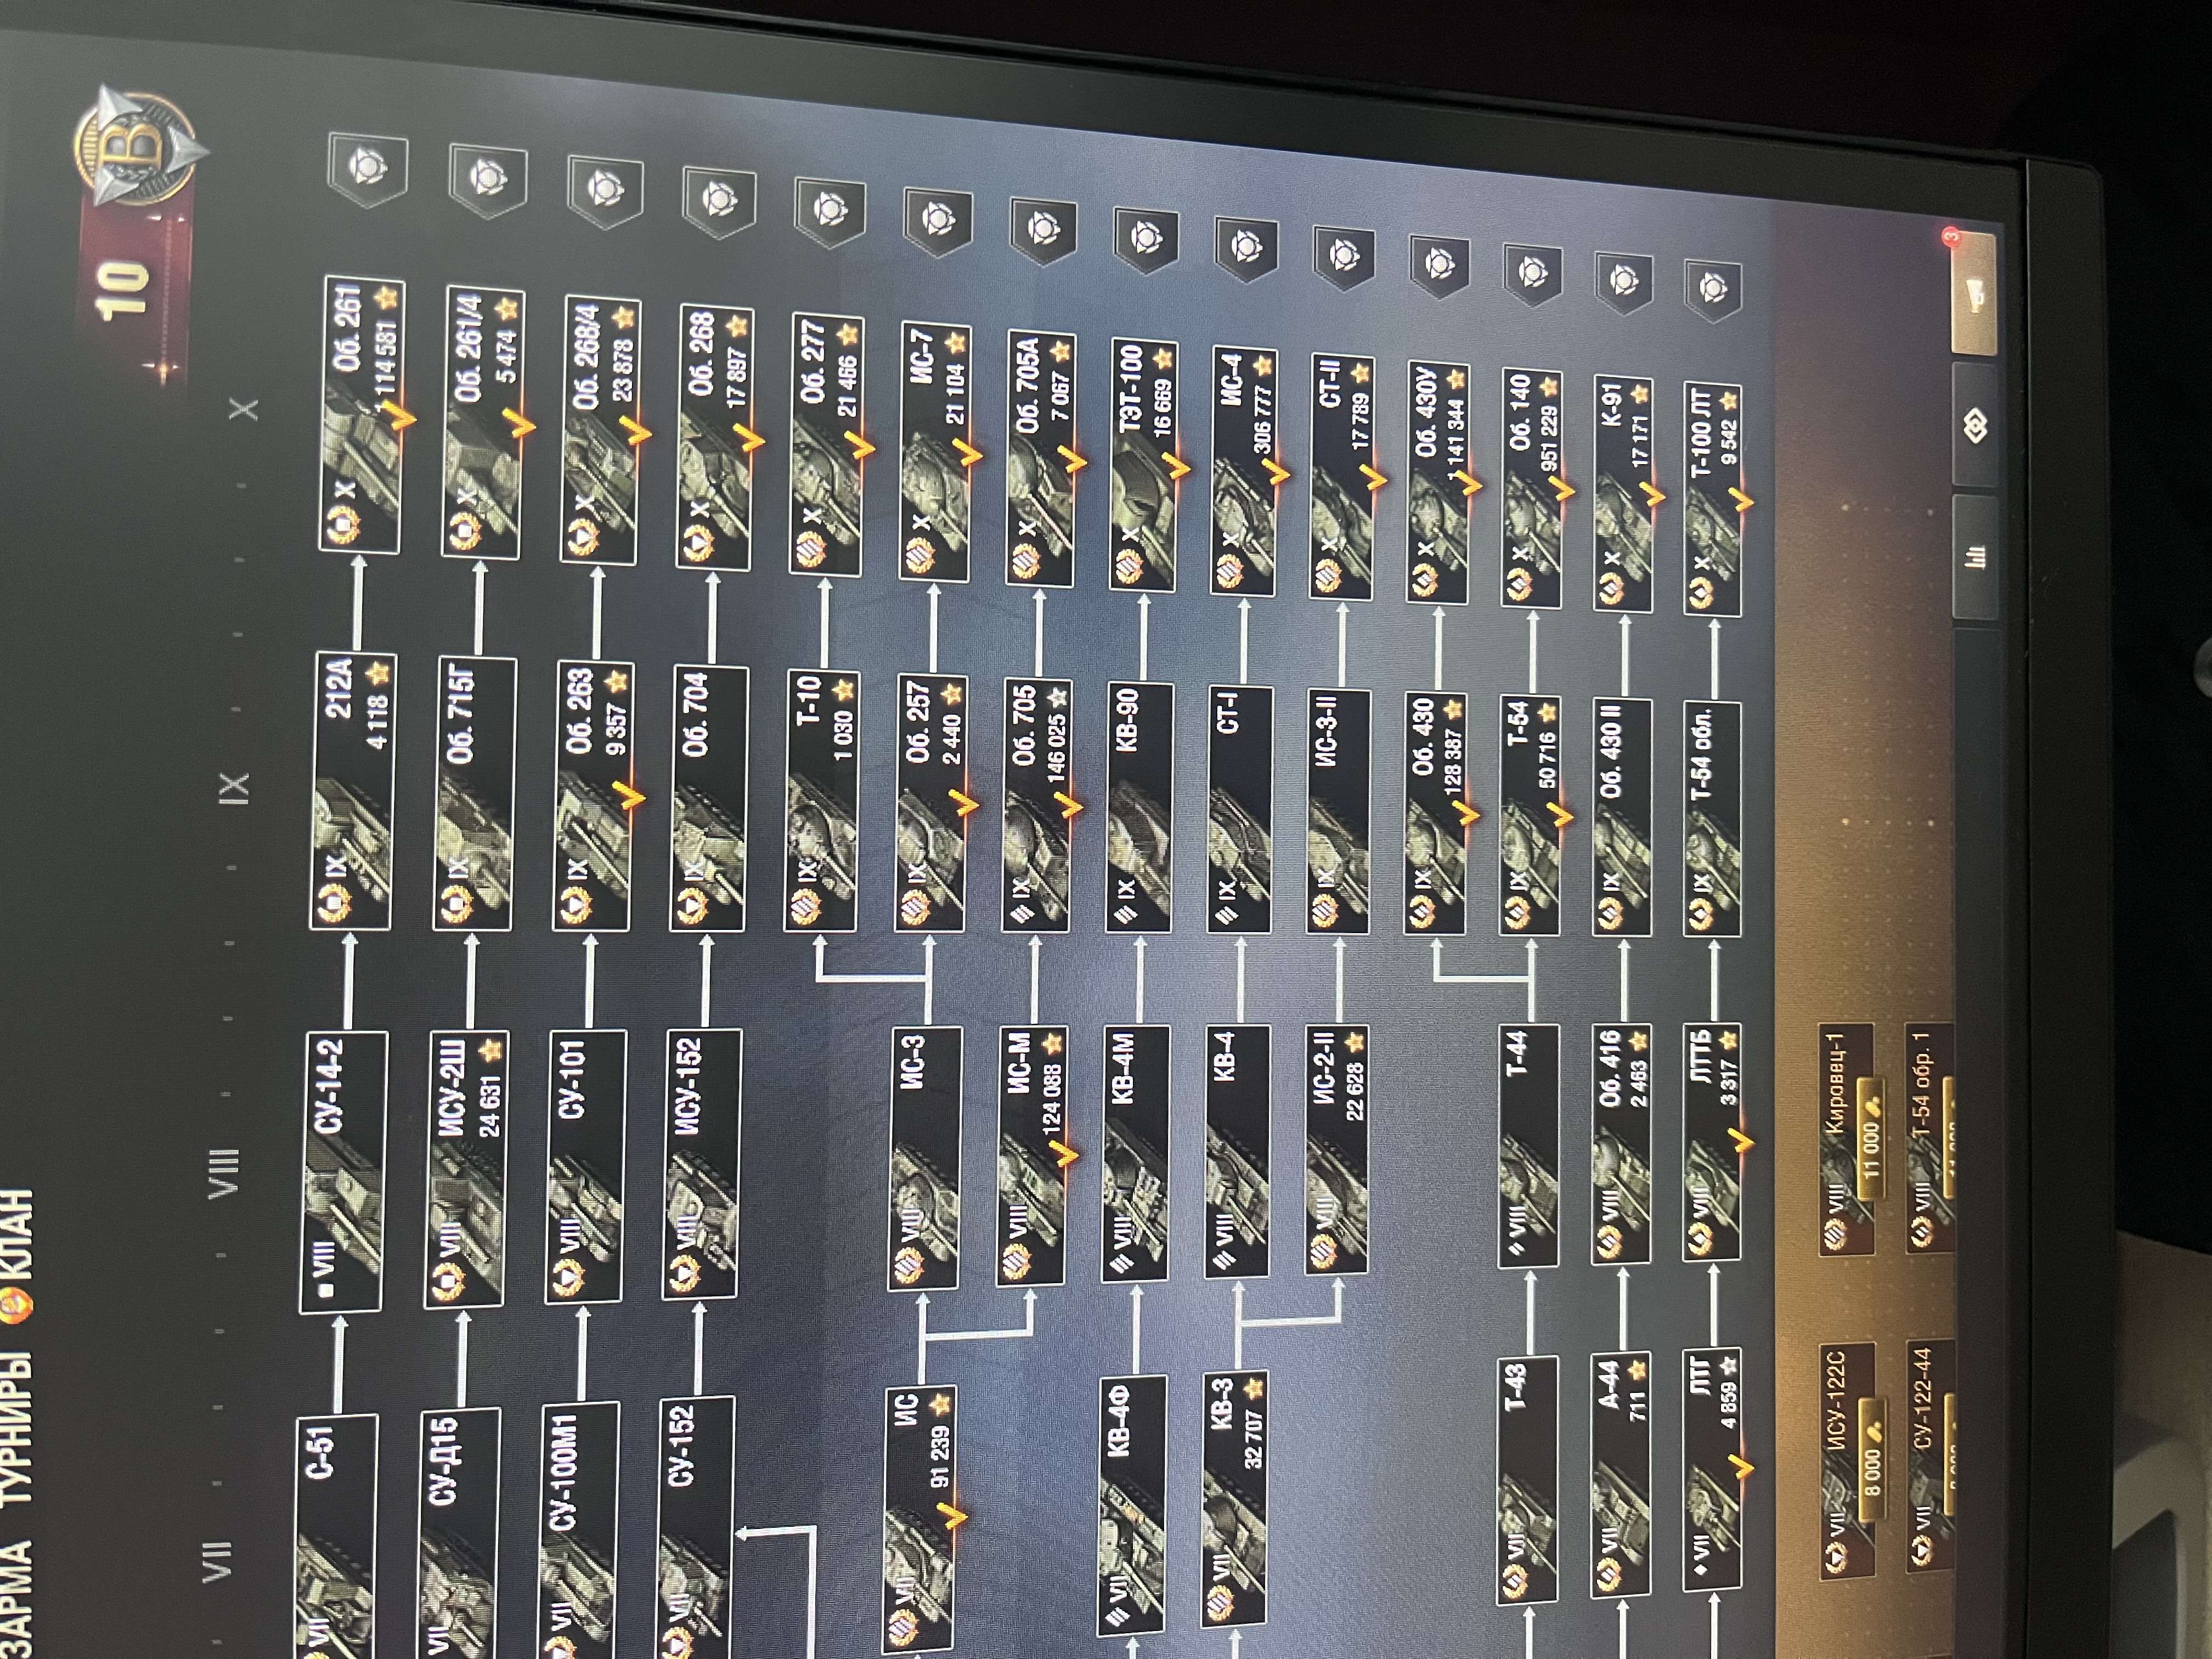2212x1659 pixels.
Task: Select the ИС-4 tank node
Action: (x=1244, y=471)
